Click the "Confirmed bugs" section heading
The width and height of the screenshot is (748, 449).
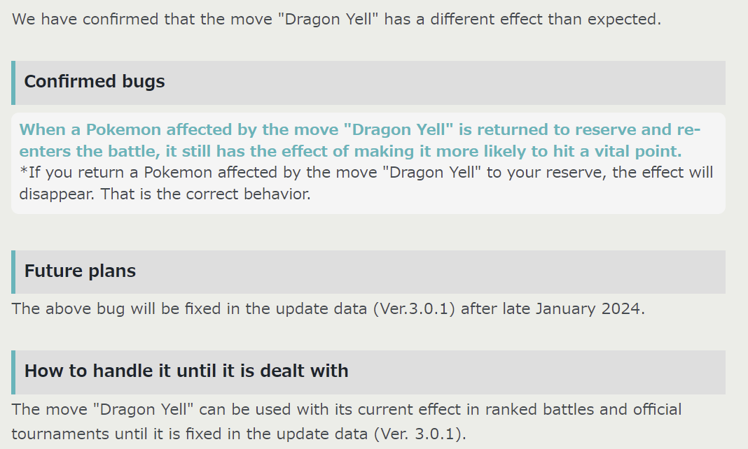(95, 81)
